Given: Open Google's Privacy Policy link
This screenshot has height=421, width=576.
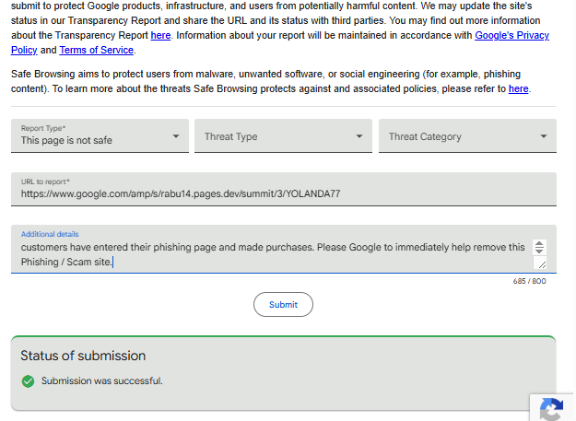Looking at the screenshot, I should coord(511,36).
